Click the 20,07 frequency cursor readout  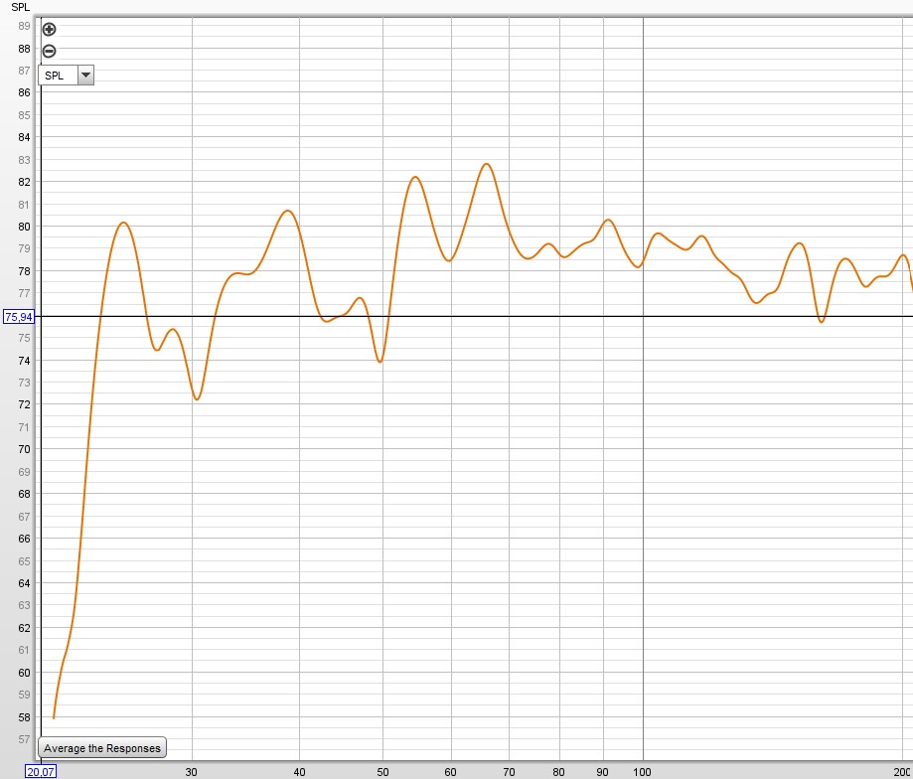41,771
